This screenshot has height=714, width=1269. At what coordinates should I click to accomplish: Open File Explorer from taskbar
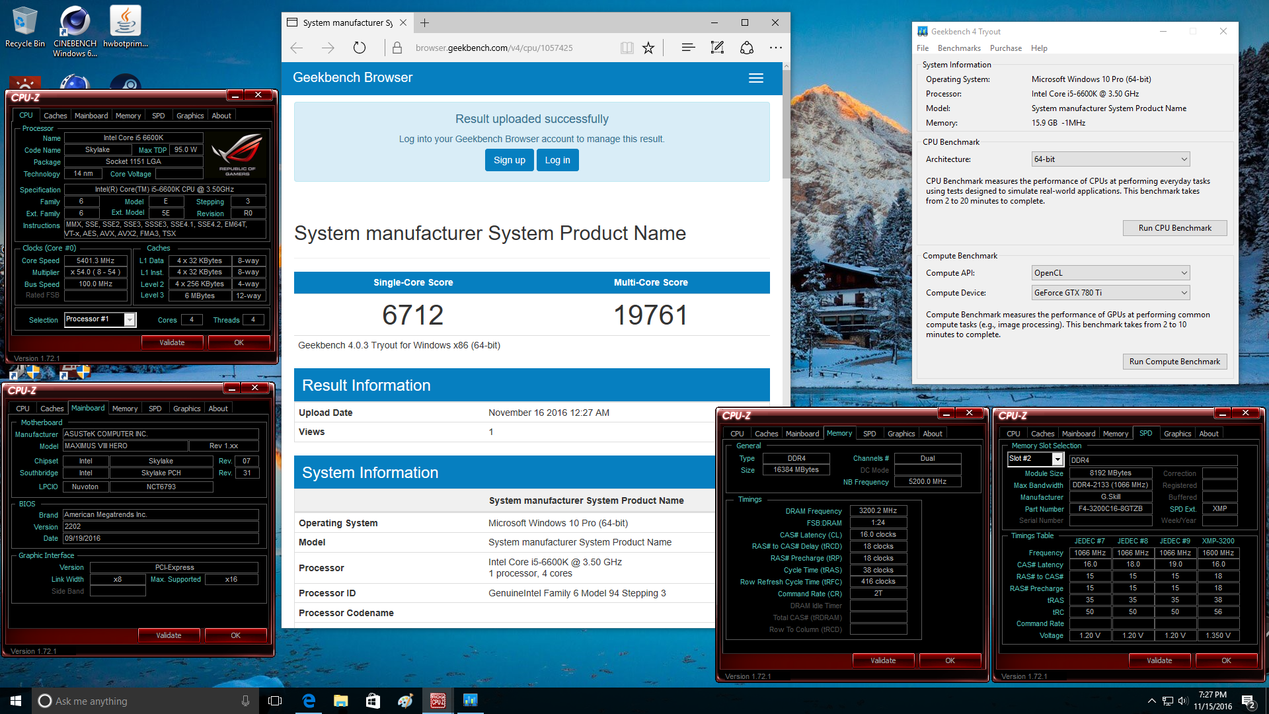tap(340, 701)
